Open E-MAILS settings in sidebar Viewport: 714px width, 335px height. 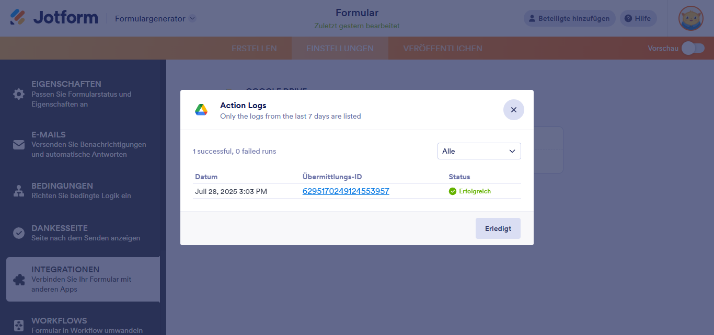[83, 144]
